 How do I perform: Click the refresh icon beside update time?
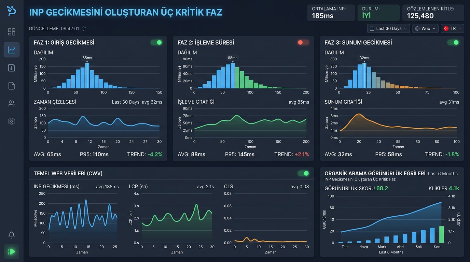(84, 29)
